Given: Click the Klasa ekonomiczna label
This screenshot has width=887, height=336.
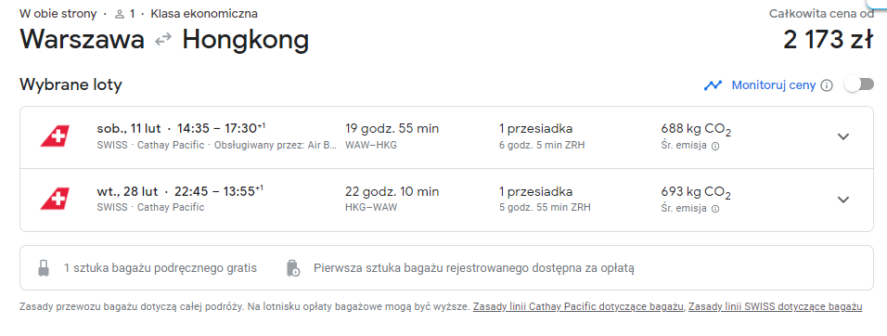Looking at the screenshot, I should pyautogui.click(x=204, y=14).
